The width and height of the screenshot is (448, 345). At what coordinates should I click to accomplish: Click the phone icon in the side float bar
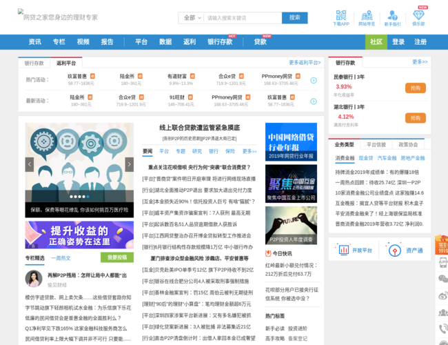443,328
